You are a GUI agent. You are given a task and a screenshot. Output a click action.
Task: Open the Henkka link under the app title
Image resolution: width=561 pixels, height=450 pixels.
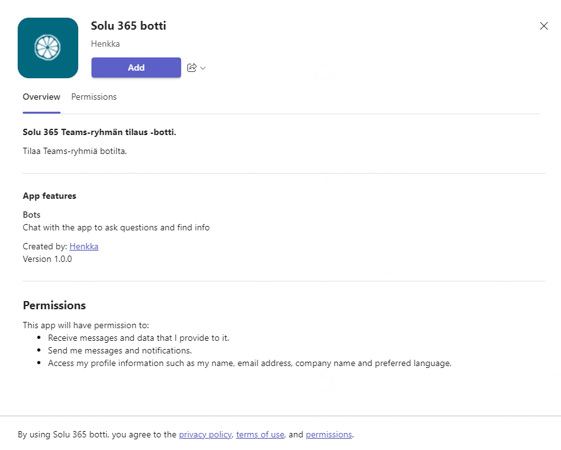coord(105,44)
